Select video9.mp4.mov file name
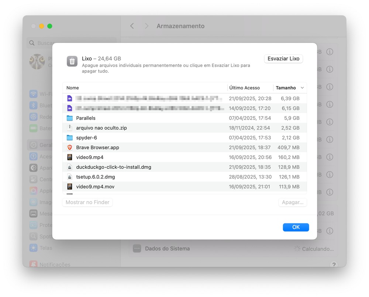The image size is (369, 297). [95, 187]
